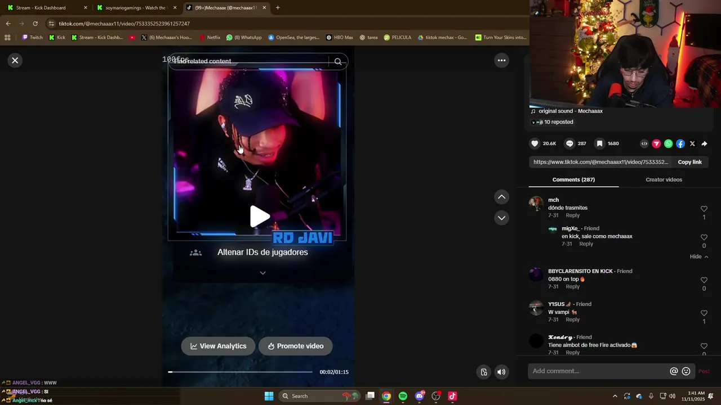Viewport: 721px width, 405px height.
Task: Play the paused video
Action: 260,217
